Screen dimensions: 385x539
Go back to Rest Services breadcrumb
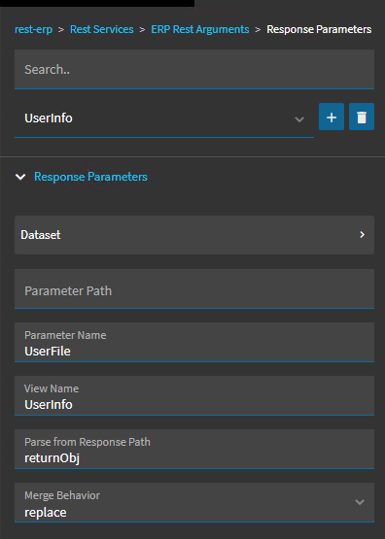101,29
